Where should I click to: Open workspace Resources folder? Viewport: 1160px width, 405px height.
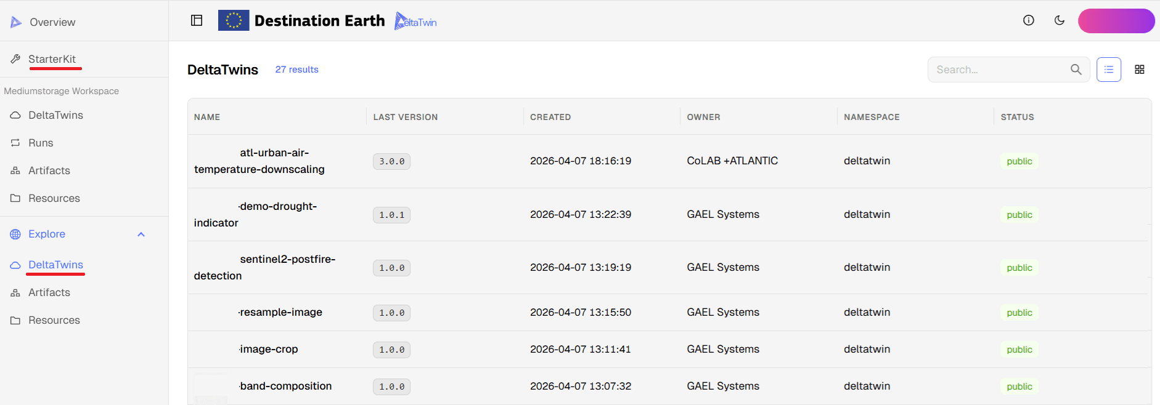pyautogui.click(x=54, y=198)
